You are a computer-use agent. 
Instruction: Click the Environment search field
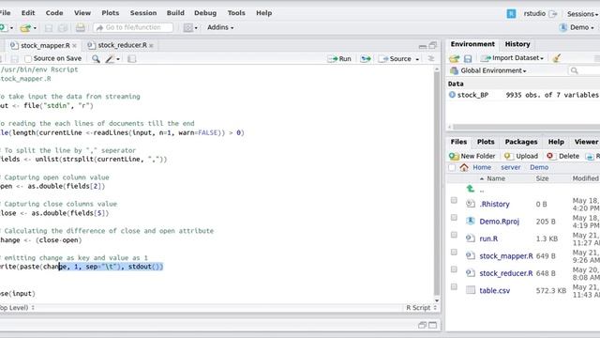(x=584, y=70)
